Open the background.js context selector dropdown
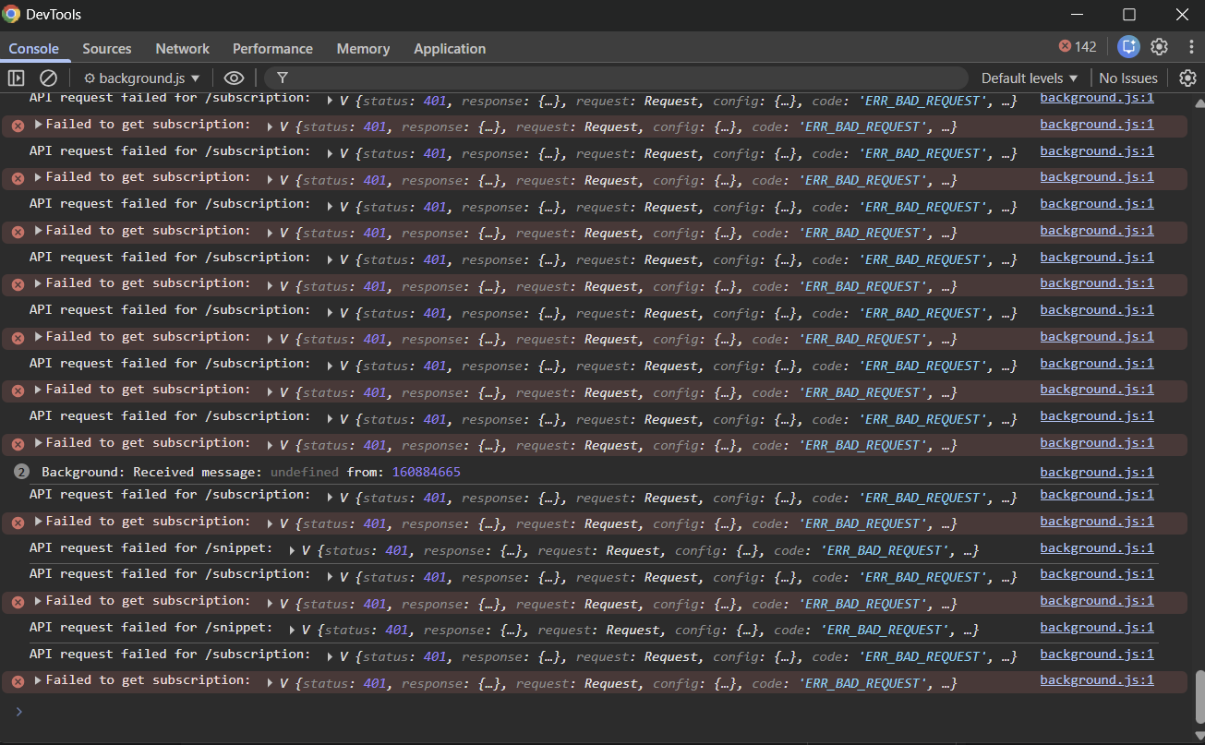This screenshot has width=1205, height=745. click(142, 78)
